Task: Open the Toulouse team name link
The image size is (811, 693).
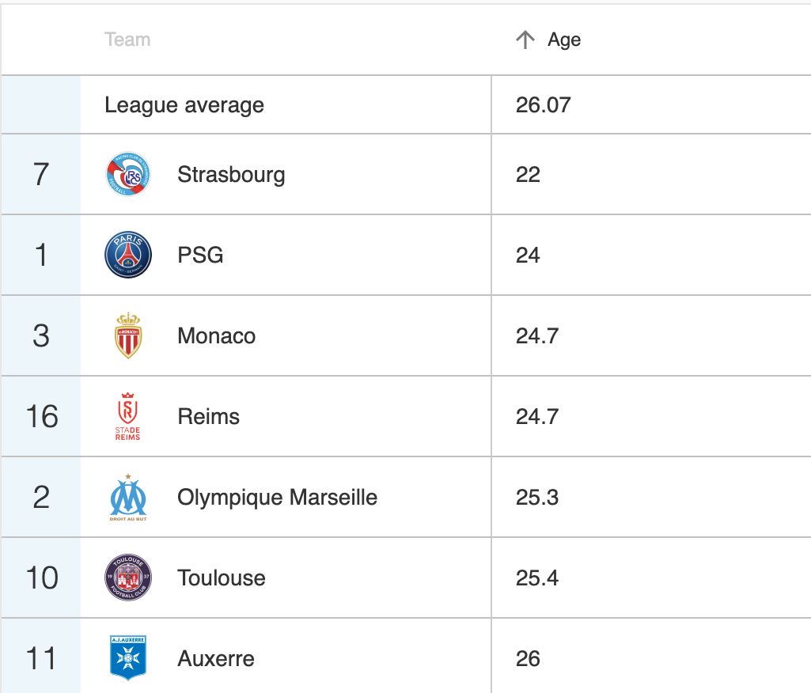Action: (x=222, y=577)
